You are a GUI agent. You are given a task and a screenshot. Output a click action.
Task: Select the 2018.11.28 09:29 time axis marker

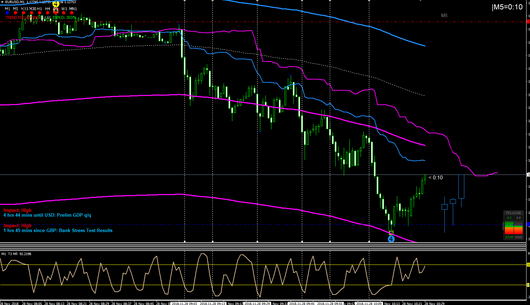(x=257, y=304)
